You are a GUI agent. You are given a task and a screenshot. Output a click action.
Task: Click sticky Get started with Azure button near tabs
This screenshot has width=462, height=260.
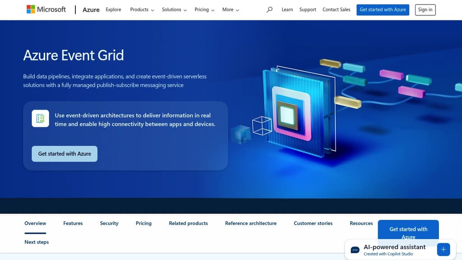tap(408, 230)
